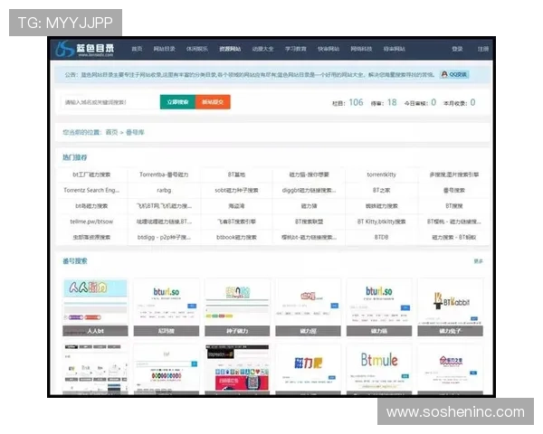The width and height of the screenshot is (543, 434).
Task: Open the Btmule site thumbnail
Action: click(x=379, y=369)
